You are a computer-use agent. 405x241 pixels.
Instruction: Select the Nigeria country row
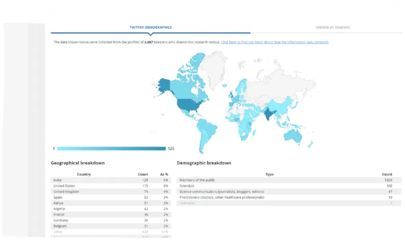[111, 209]
